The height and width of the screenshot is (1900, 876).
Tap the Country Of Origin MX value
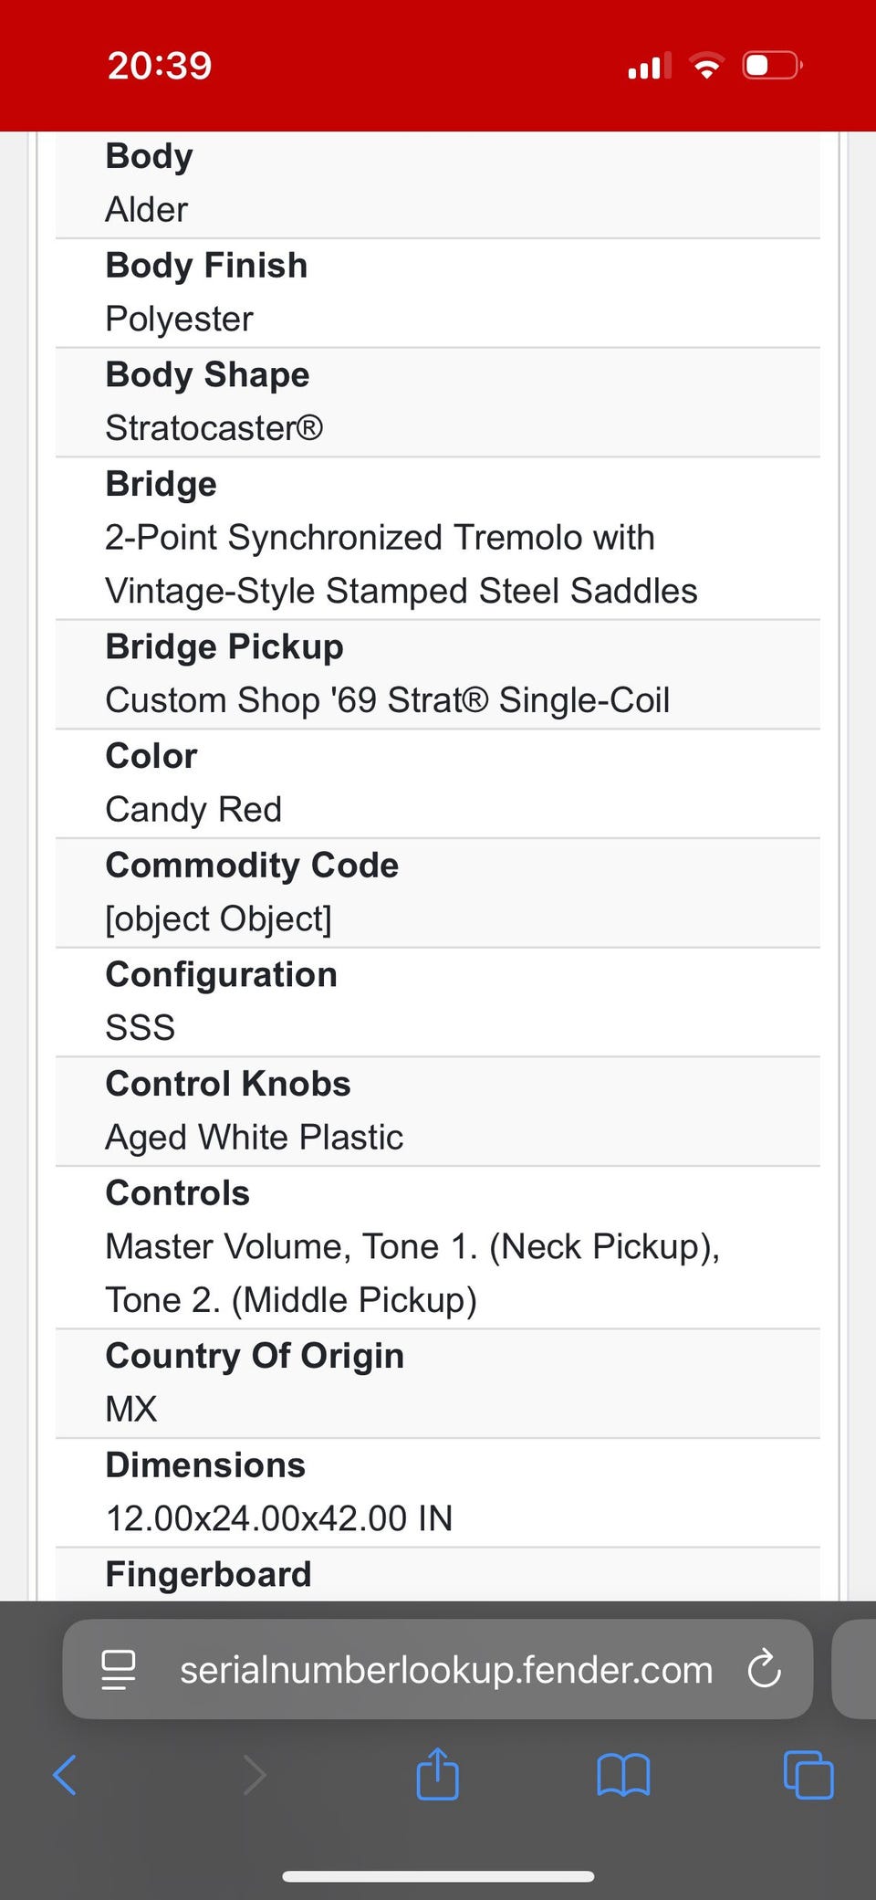[131, 1409]
